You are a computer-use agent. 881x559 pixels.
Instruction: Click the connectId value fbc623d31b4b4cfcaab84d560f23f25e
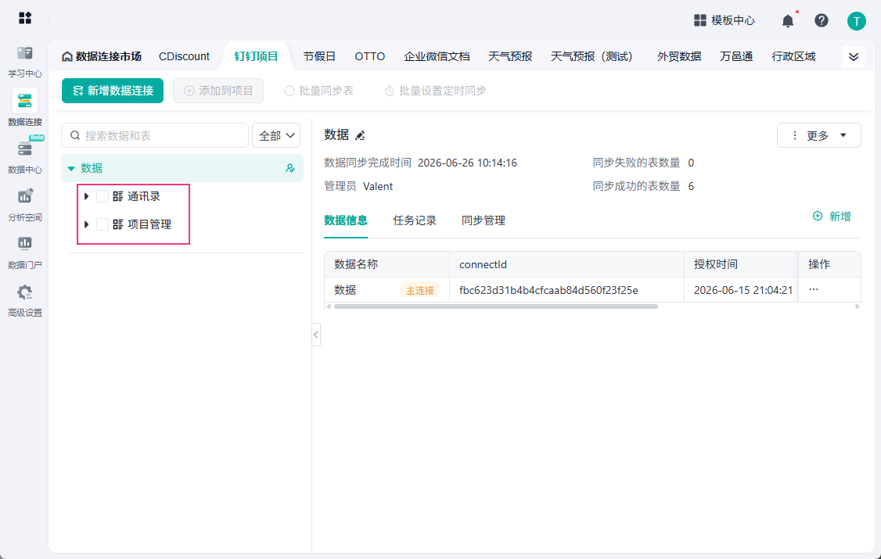pyautogui.click(x=548, y=290)
